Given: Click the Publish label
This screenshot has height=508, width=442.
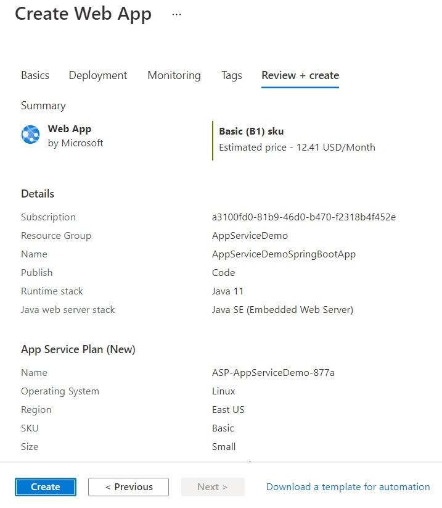Looking at the screenshot, I should click(x=36, y=272).
